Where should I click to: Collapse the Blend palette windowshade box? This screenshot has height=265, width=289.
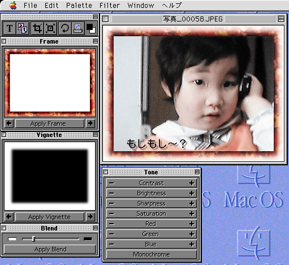(96, 228)
